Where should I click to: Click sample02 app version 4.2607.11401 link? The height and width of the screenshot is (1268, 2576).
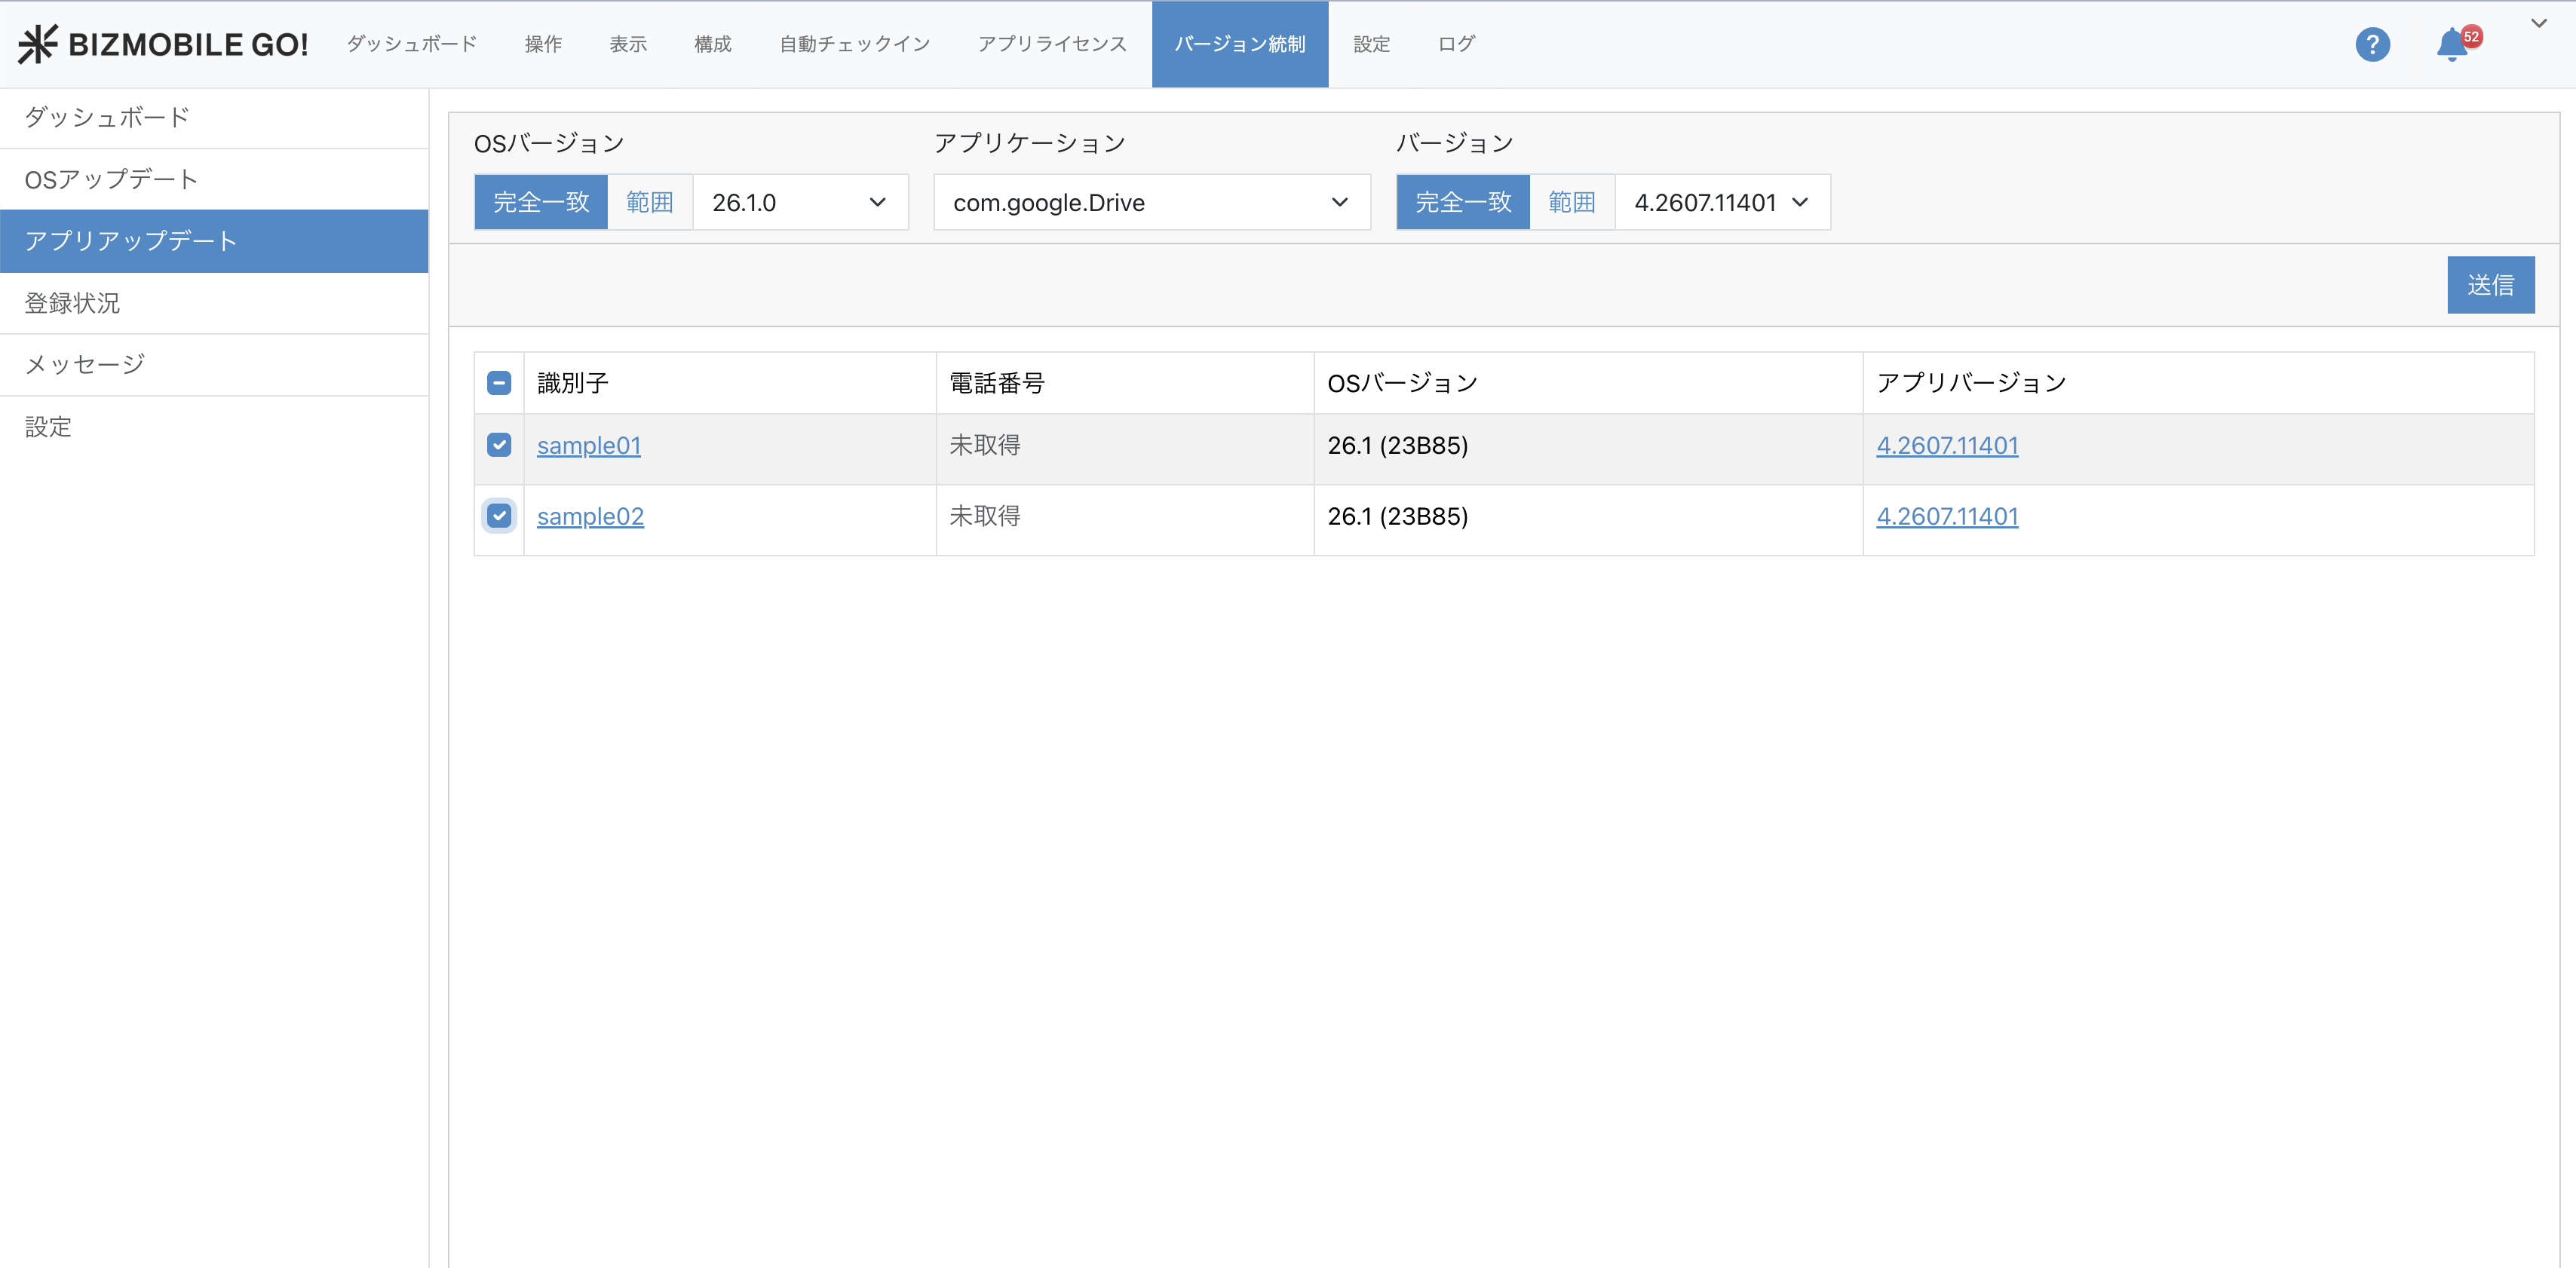(x=1946, y=517)
